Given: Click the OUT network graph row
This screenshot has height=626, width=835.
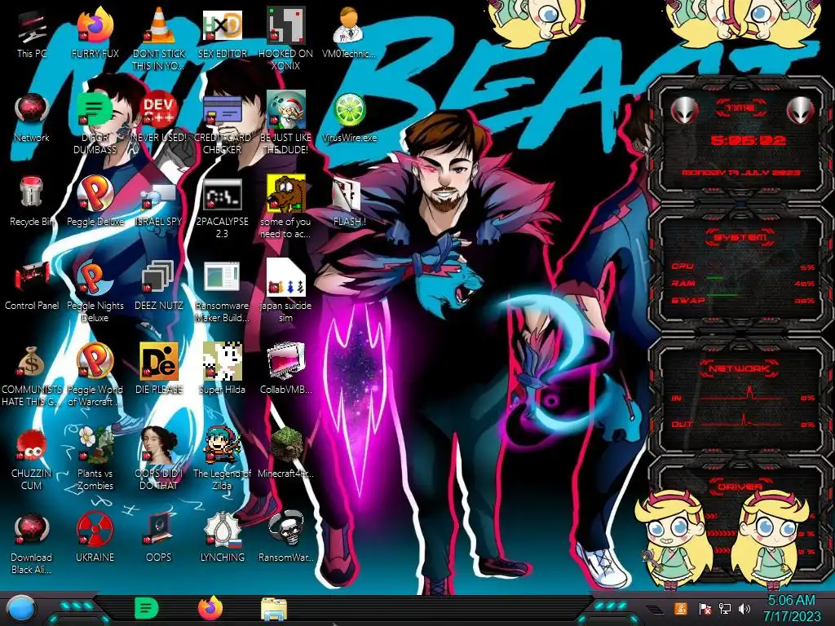Looking at the screenshot, I should pyautogui.click(x=744, y=423).
